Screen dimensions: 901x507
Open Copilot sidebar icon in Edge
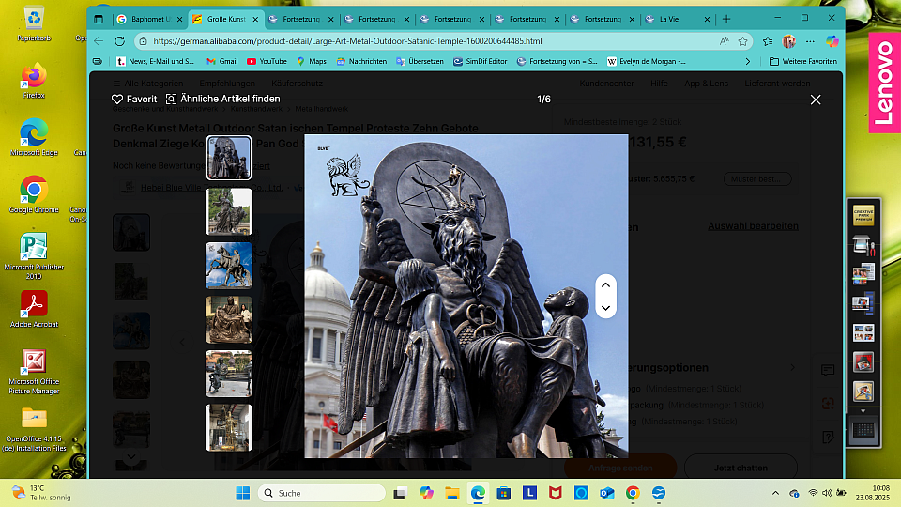(x=832, y=41)
